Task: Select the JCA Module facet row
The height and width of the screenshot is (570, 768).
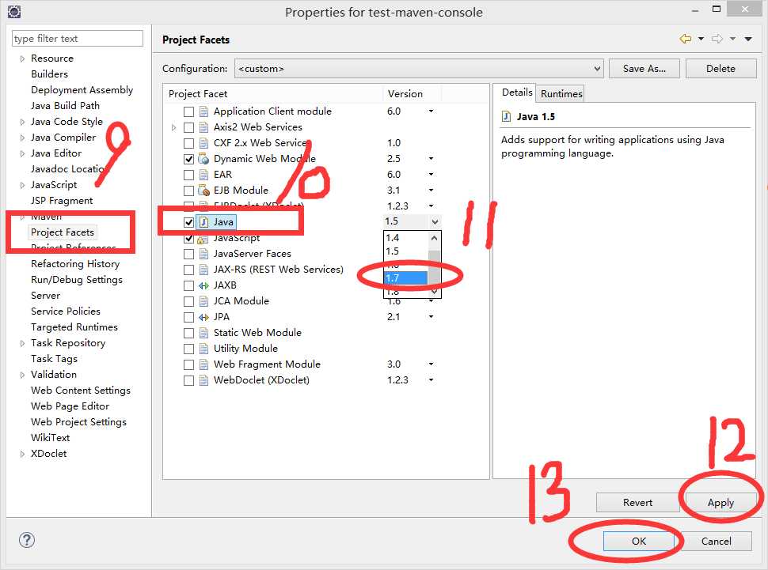Action: [x=241, y=301]
